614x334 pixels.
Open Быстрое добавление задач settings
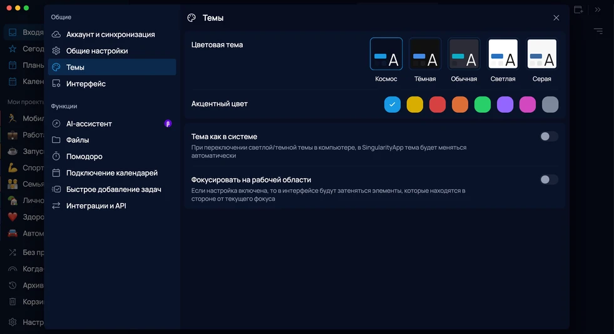[x=112, y=189]
